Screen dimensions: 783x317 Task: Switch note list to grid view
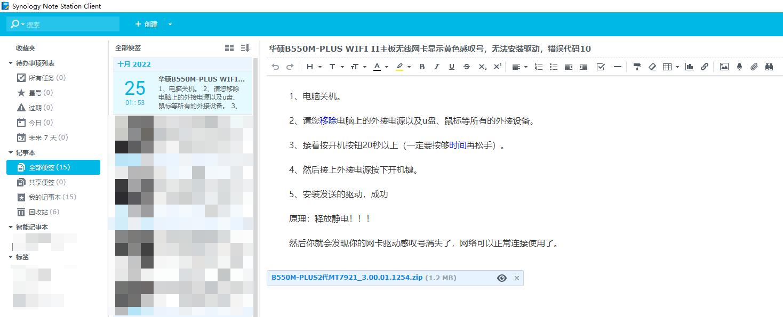pos(228,47)
